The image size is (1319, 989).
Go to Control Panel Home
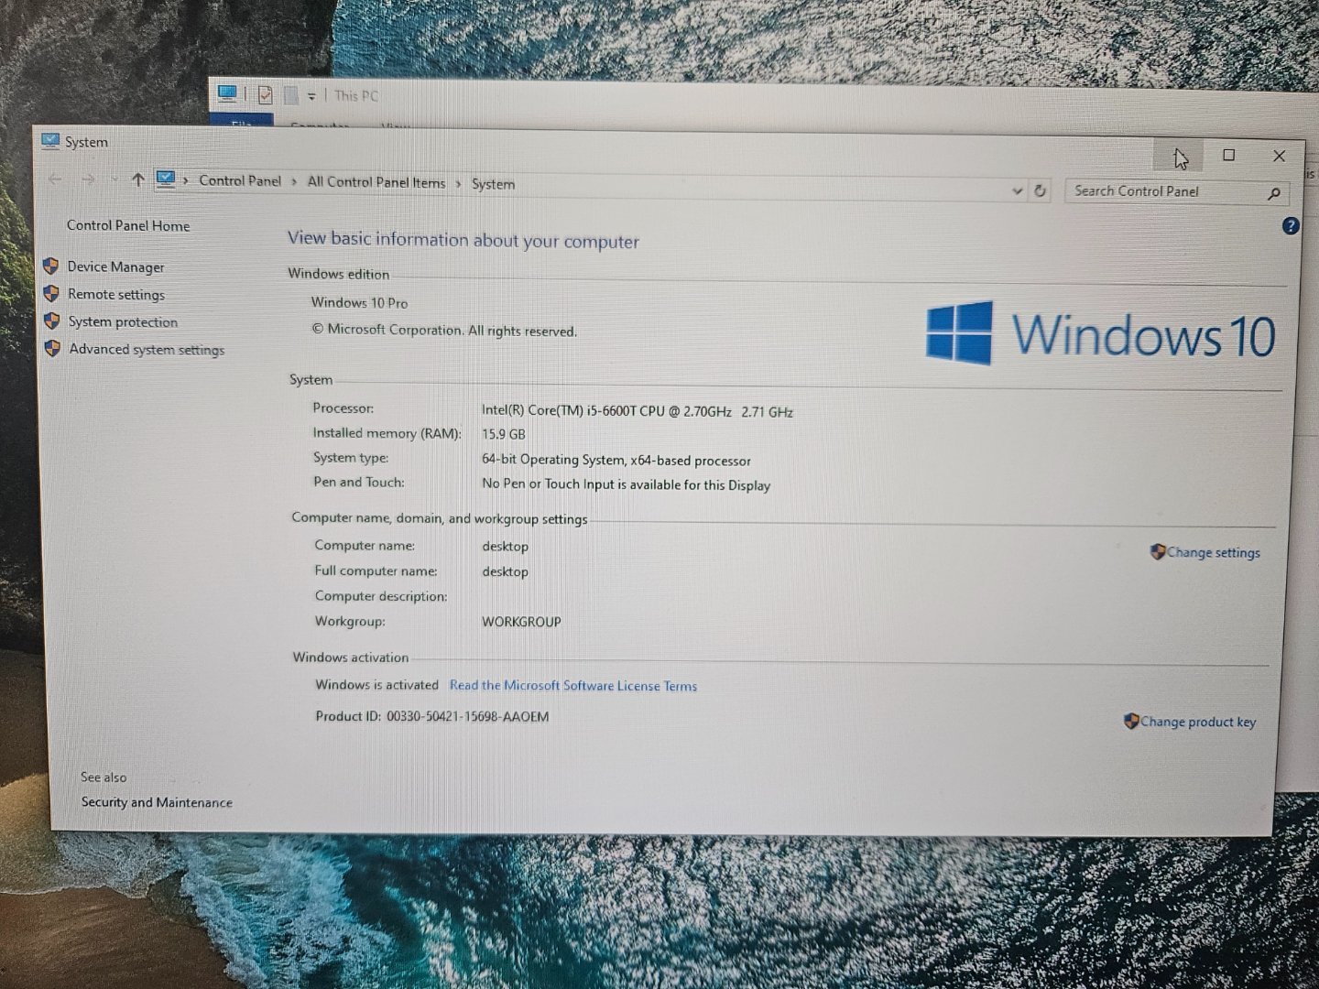[128, 225]
